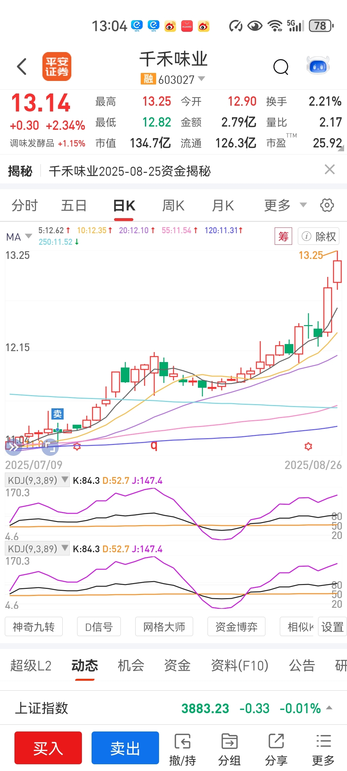Image resolution: width=347 pixels, height=771 pixels.
Task: Tap the fullscreen chart icon
Action: tap(50, 447)
